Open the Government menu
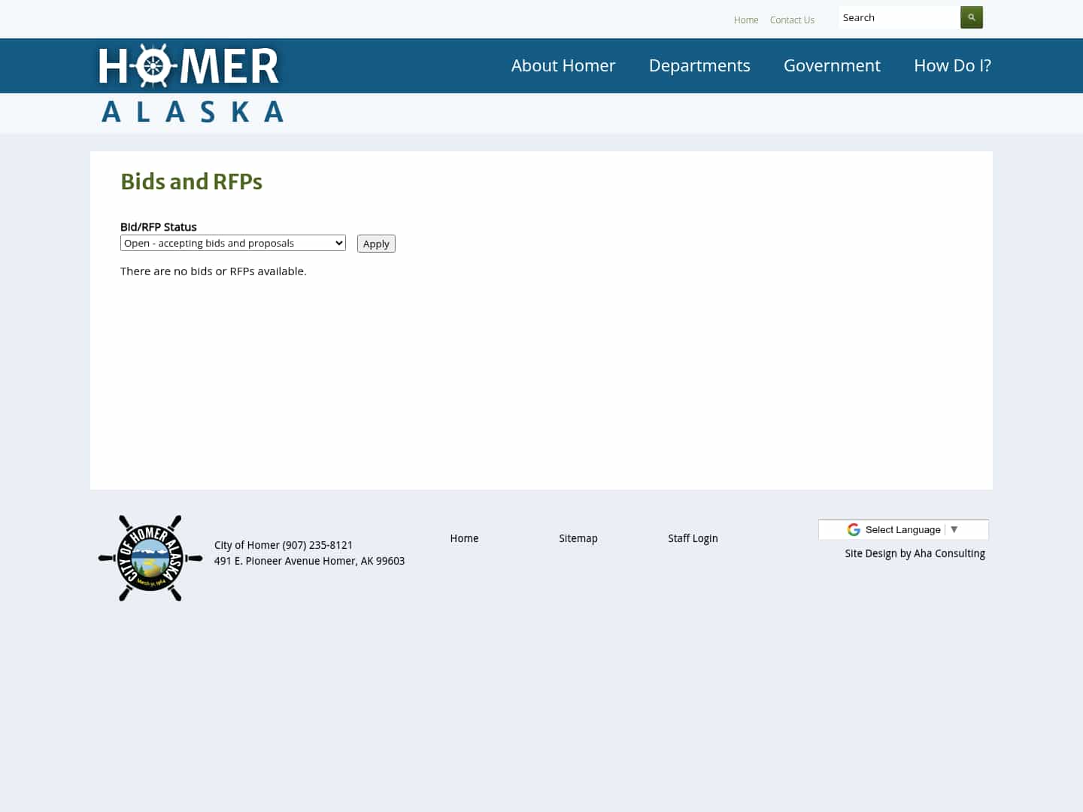 832,65
